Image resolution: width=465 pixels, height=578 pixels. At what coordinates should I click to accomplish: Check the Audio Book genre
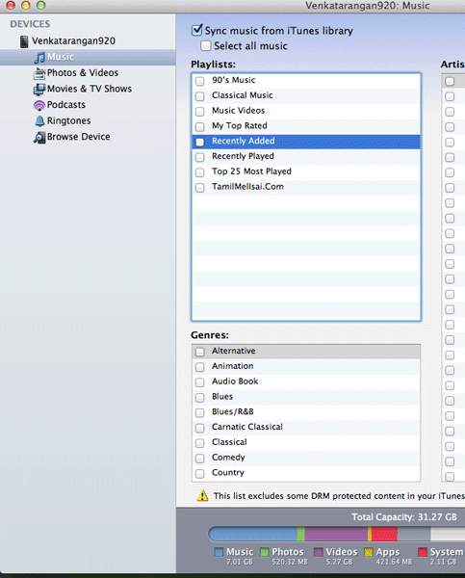(x=199, y=382)
